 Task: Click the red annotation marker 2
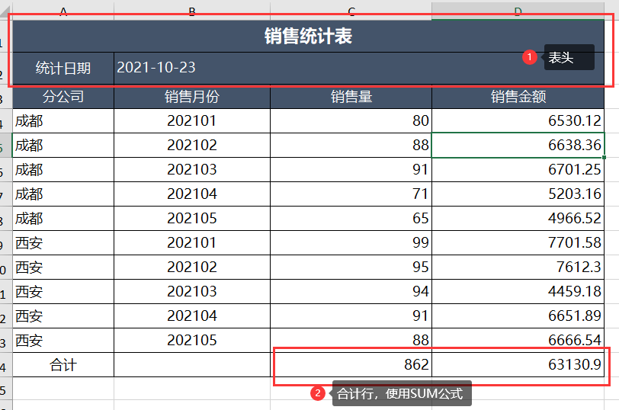[x=317, y=393]
